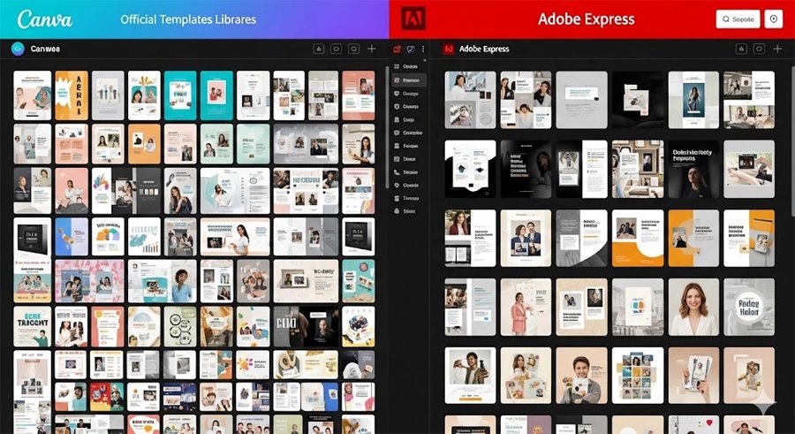
Task: Click the upload icon in the Canwea toolbar
Action: pos(319,49)
